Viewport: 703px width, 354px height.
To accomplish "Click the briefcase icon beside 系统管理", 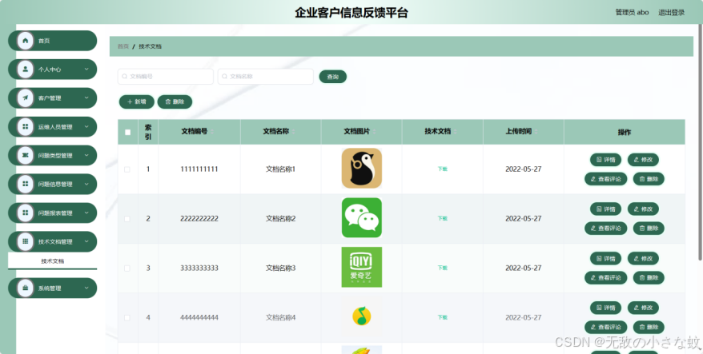I will tap(25, 288).
